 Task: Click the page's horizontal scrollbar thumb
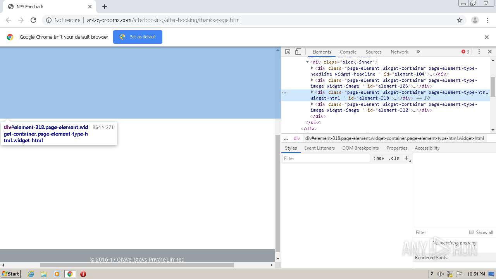[x=137, y=265]
